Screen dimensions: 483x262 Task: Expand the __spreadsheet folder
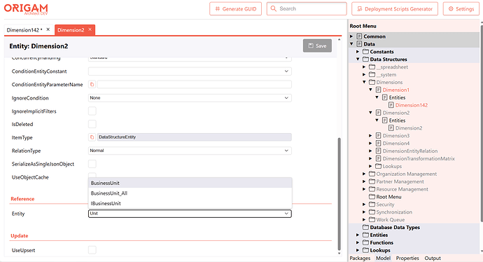click(364, 67)
